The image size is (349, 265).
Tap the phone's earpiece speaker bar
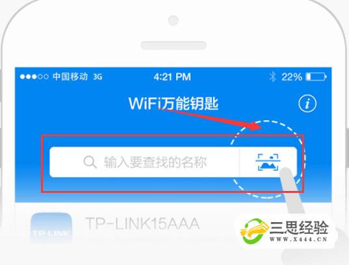[174, 45]
